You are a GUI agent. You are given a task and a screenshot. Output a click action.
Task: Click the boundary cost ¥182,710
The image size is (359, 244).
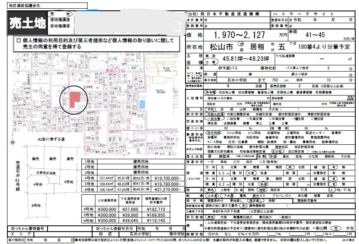[156, 209]
